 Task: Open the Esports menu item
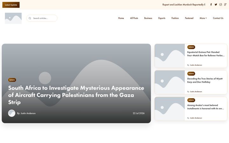(162, 18)
